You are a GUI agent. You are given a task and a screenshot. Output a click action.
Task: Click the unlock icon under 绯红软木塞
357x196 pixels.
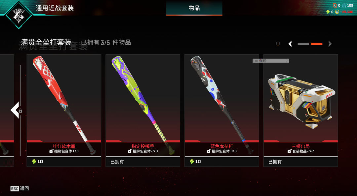(51, 151)
